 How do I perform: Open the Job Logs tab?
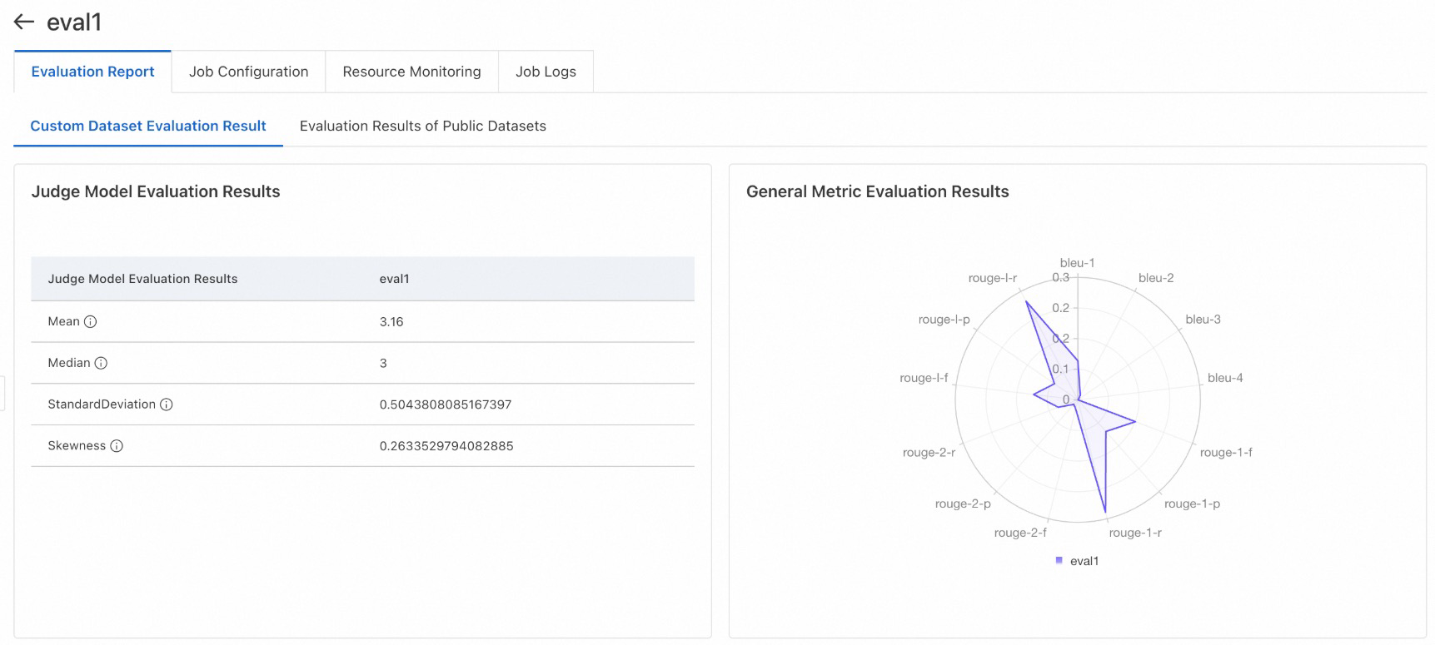click(546, 72)
